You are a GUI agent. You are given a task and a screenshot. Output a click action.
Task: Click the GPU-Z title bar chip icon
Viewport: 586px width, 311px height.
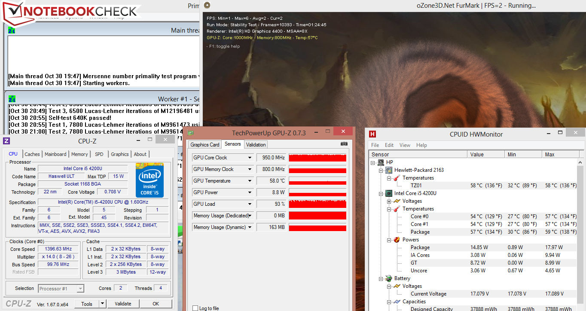pos(191,133)
